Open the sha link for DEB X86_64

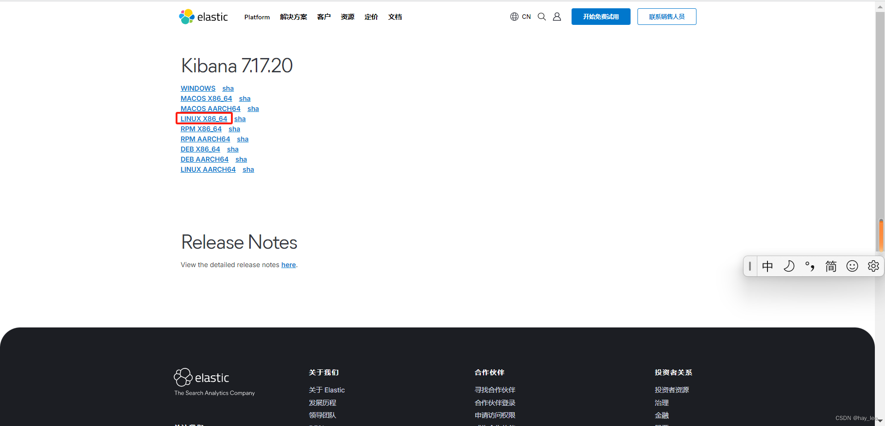(233, 149)
